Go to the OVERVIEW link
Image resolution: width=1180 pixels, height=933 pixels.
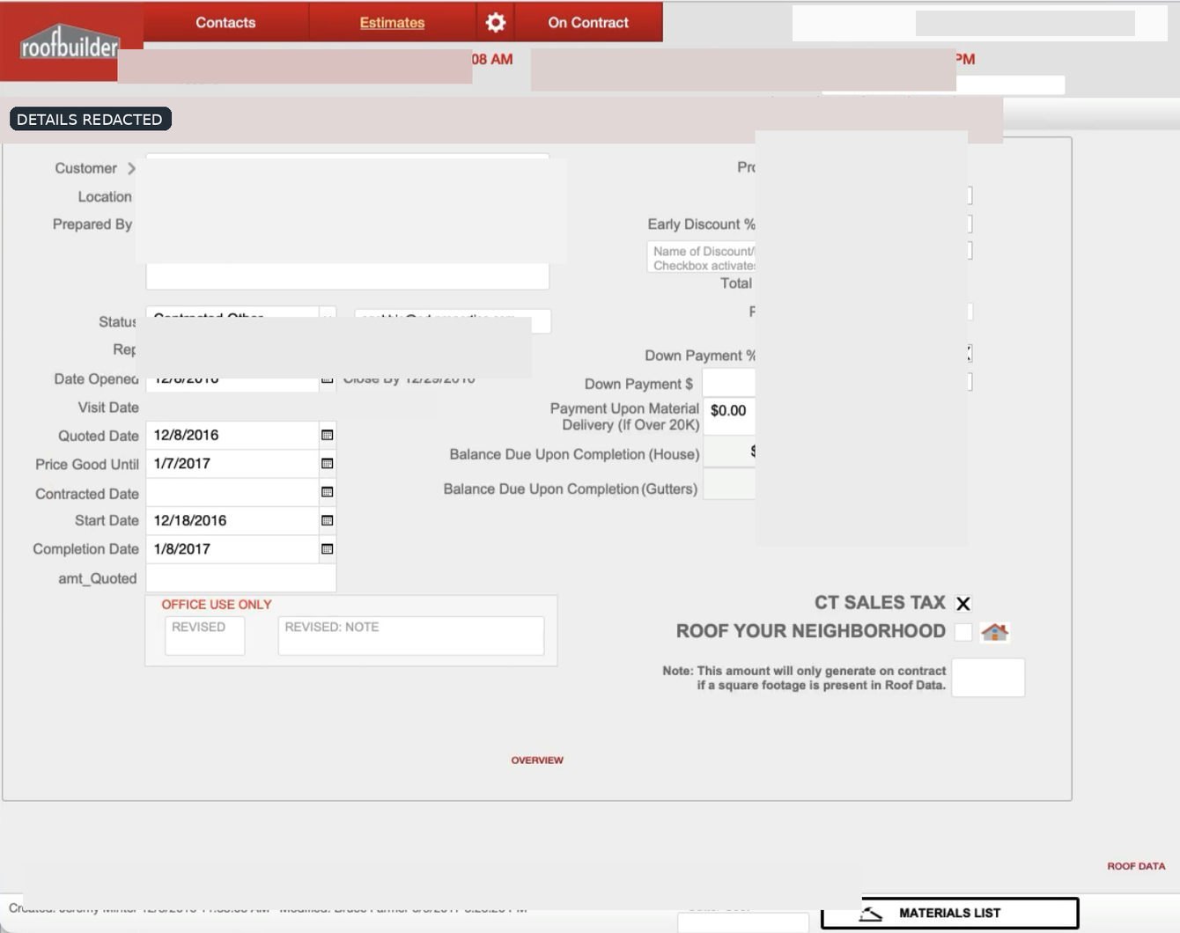[x=537, y=760]
